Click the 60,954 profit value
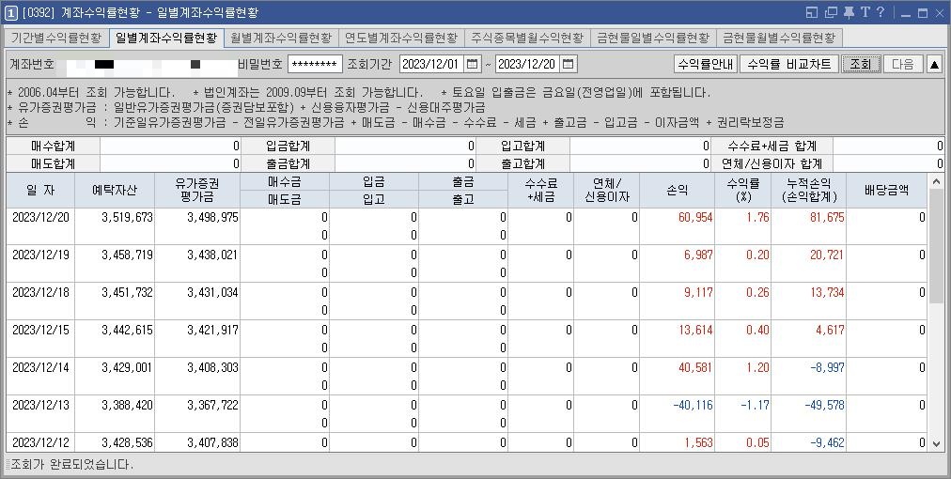The width and height of the screenshot is (951, 479). point(695,217)
